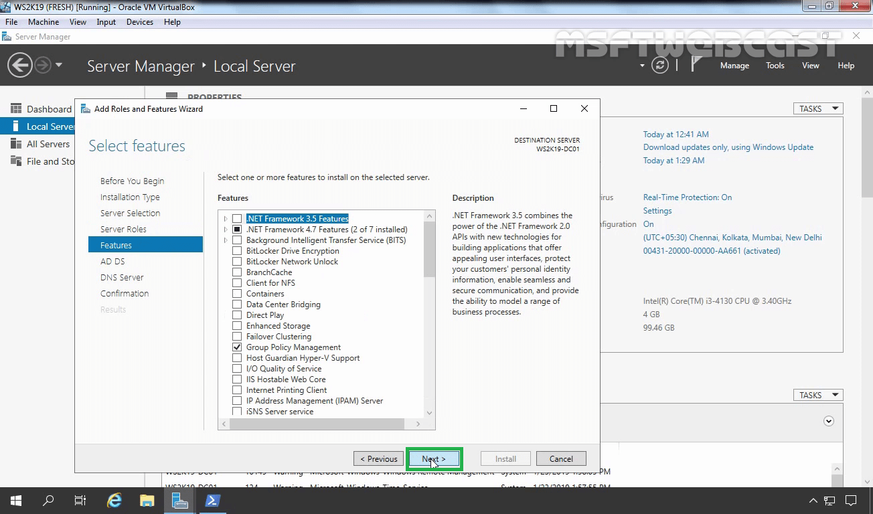This screenshot has width=873, height=514.
Task: Open Download updates only Windows Update link
Action: [x=728, y=147]
